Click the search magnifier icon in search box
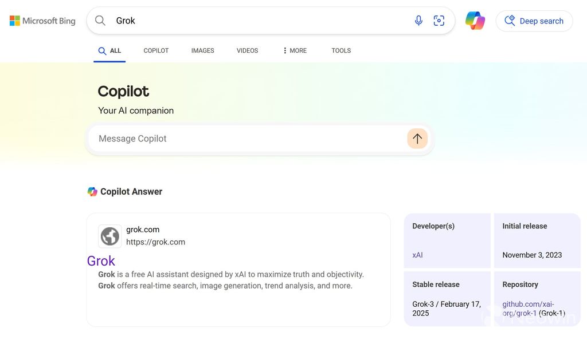The height and width of the screenshot is (340, 587). click(100, 21)
